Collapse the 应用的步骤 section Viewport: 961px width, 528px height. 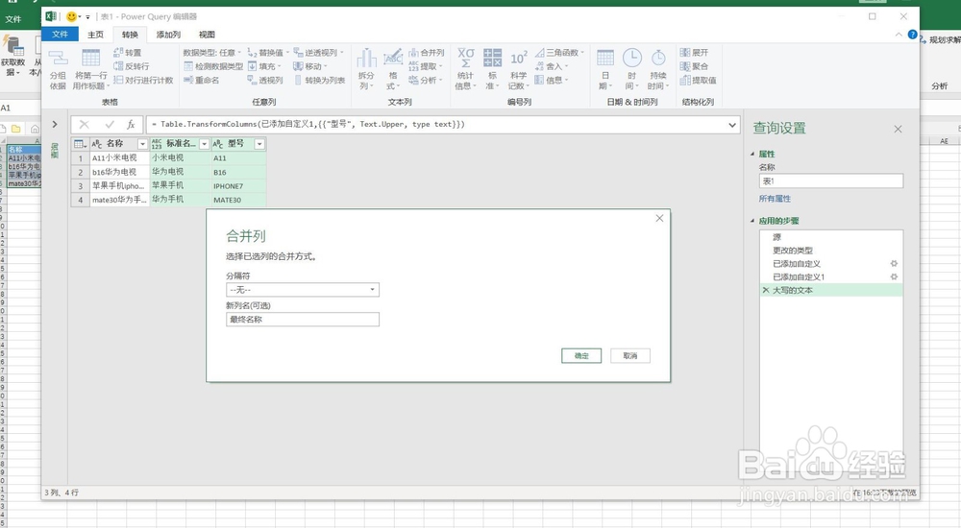click(x=752, y=221)
